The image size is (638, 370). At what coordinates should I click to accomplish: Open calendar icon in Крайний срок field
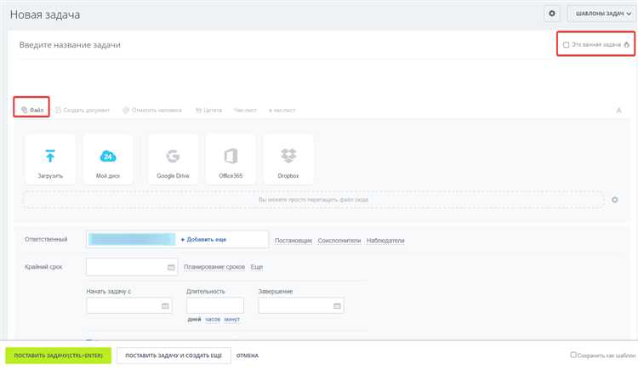171,267
